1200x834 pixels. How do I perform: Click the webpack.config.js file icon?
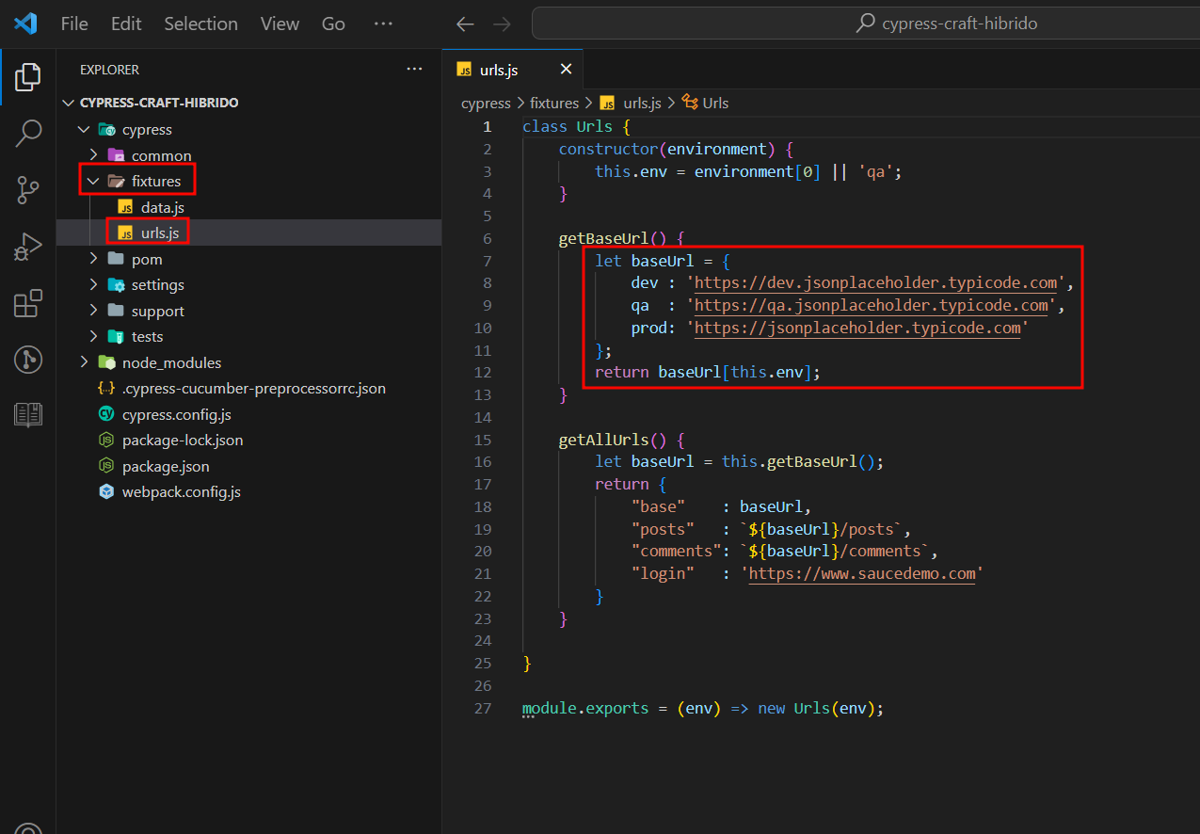point(106,492)
